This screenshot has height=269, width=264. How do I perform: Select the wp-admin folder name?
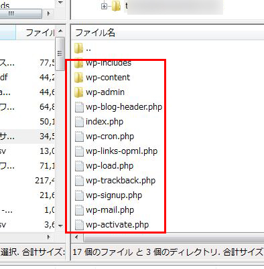[x=105, y=92]
